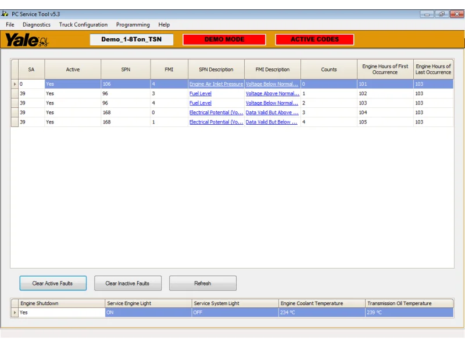Screen dimensions: 465x348
Task: Click the PC Service Tool title bar icon
Action: coord(5,13)
